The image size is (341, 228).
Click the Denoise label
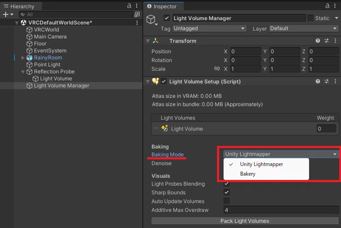pos(162,163)
